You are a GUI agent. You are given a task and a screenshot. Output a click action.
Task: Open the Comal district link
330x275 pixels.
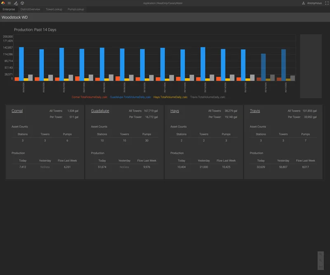(x=17, y=111)
